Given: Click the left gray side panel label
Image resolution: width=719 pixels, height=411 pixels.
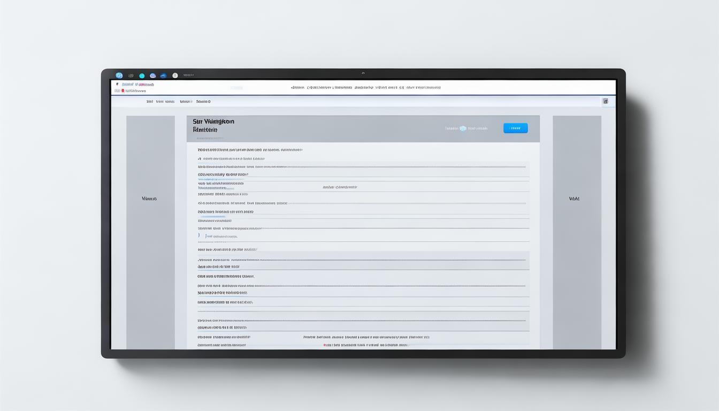Looking at the screenshot, I should pyautogui.click(x=149, y=199).
